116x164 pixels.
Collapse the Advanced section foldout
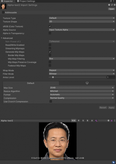2,38
